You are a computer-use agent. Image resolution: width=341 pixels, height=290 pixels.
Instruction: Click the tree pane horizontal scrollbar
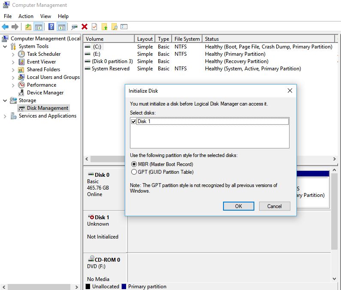[39, 287]
